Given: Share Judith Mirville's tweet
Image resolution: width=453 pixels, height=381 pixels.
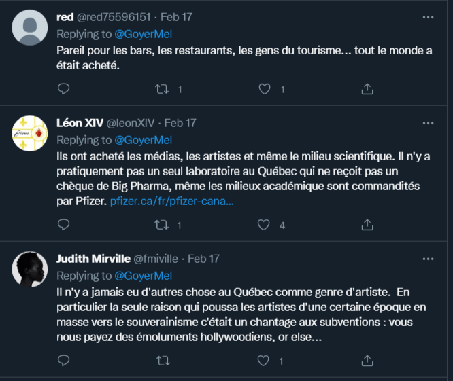Looking at the screenshot, I should (367, 360).
